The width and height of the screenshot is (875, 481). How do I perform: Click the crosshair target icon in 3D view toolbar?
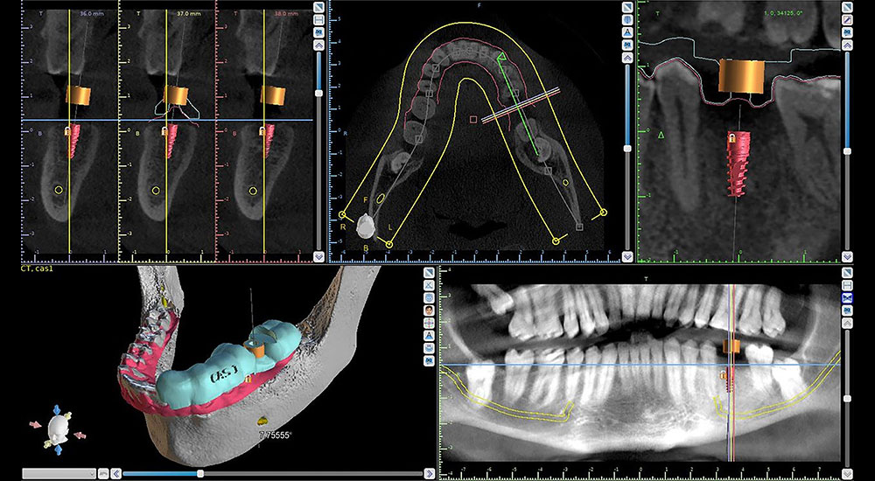coord(429,323)
